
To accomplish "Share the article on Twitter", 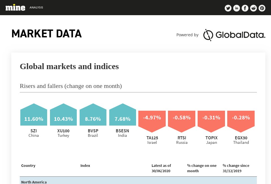I will (228, 8).
